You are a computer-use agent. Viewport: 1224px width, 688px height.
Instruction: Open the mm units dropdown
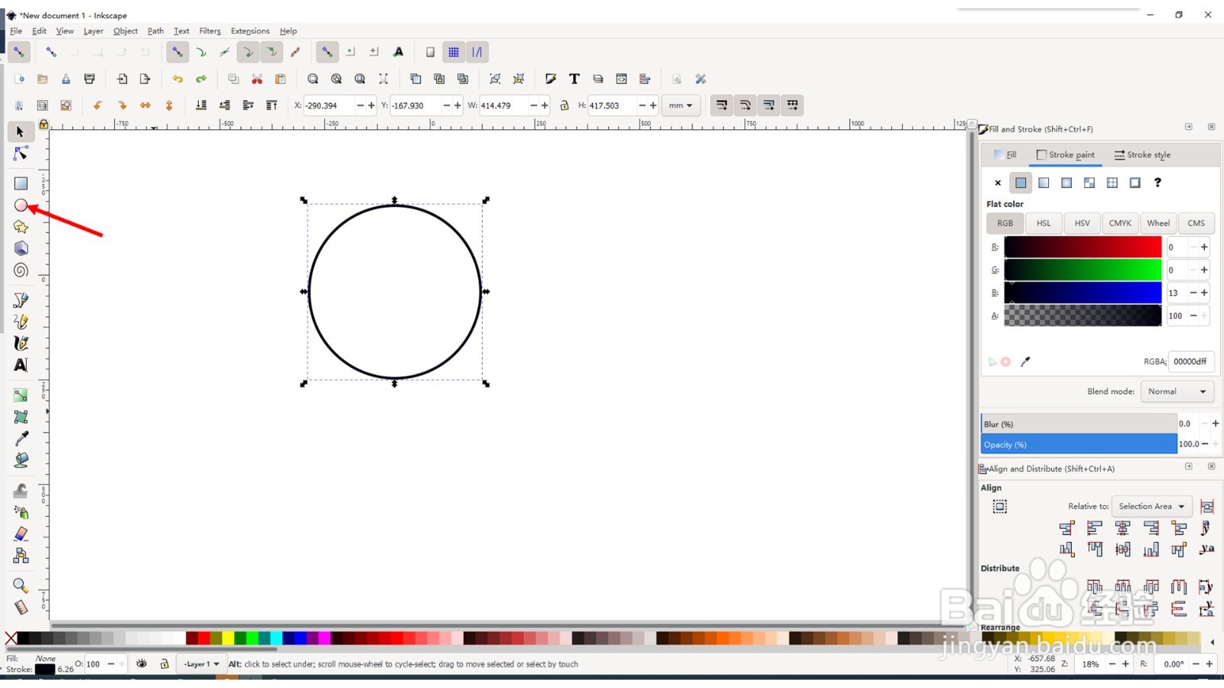[x=680, y=105]
